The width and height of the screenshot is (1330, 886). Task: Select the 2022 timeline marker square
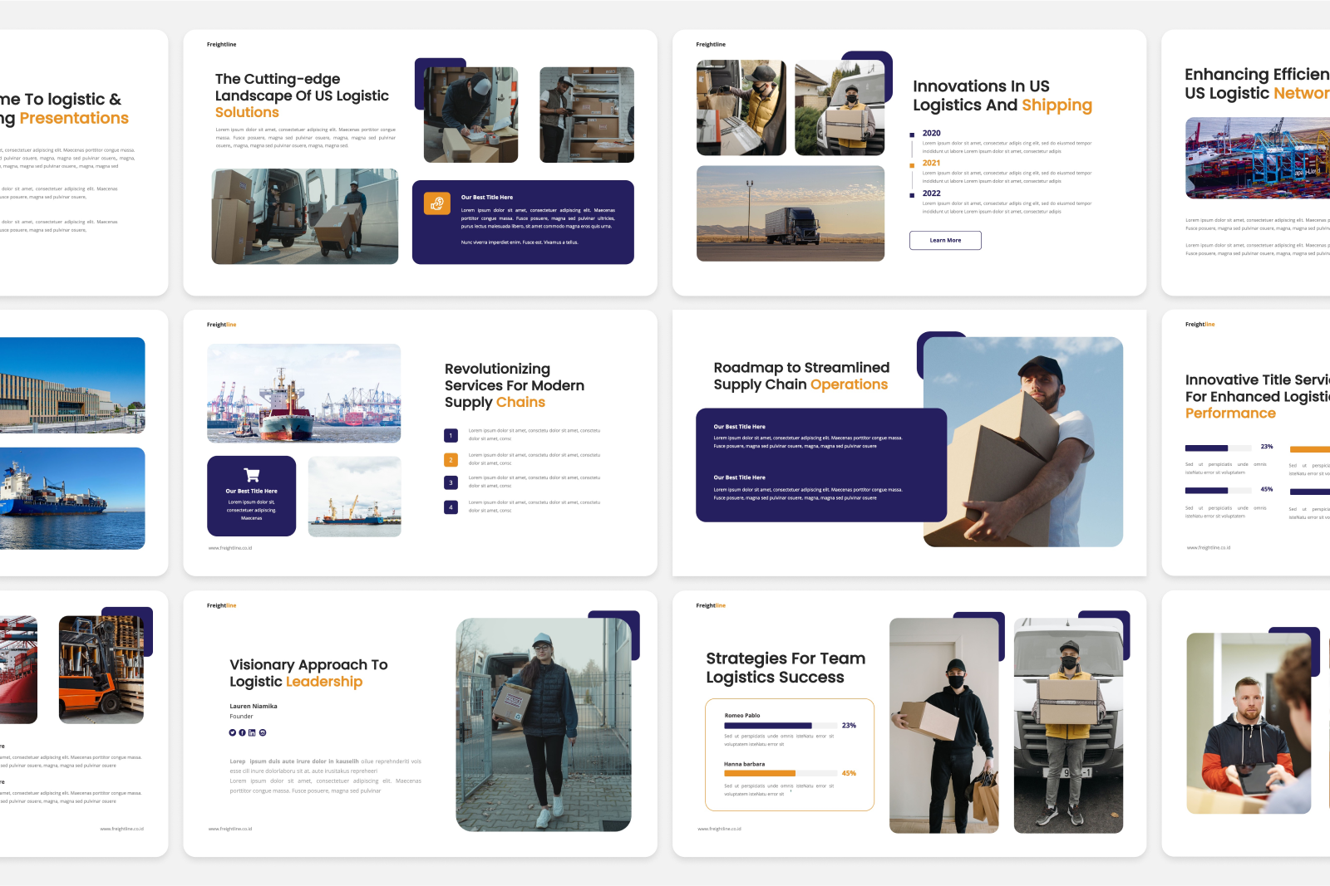(x=912, y=195)
